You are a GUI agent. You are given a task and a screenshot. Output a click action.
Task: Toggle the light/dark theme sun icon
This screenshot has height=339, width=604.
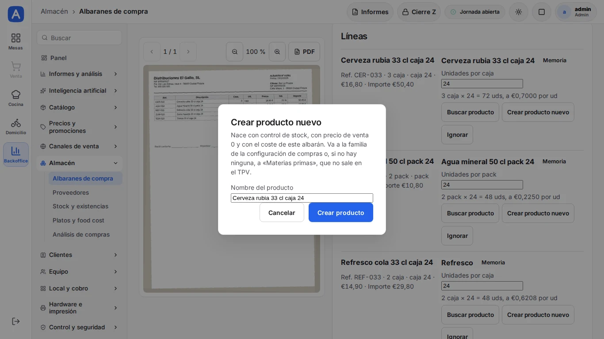tap(519, 12)
